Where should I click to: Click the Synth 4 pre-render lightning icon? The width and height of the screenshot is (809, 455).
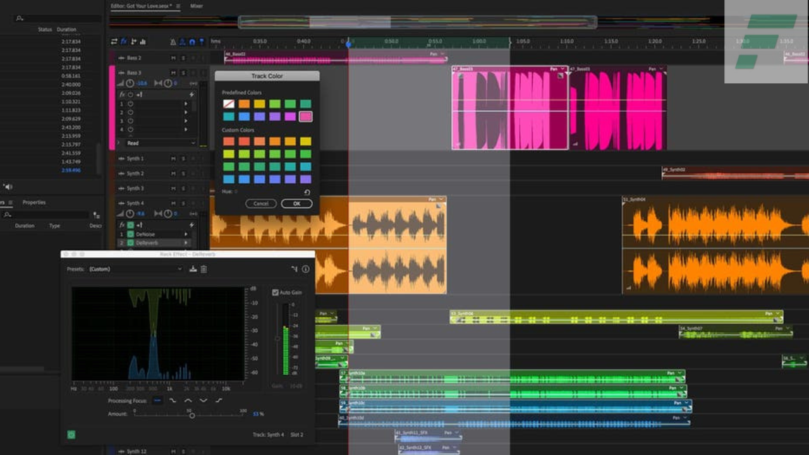pyautogui.click(x=192, y=225)
